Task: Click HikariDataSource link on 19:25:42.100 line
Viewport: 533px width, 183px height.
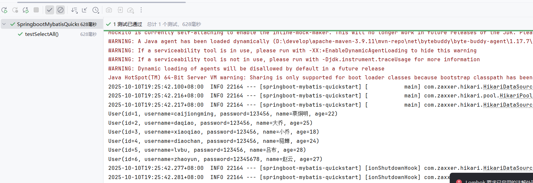Action: tap(507, 87)
